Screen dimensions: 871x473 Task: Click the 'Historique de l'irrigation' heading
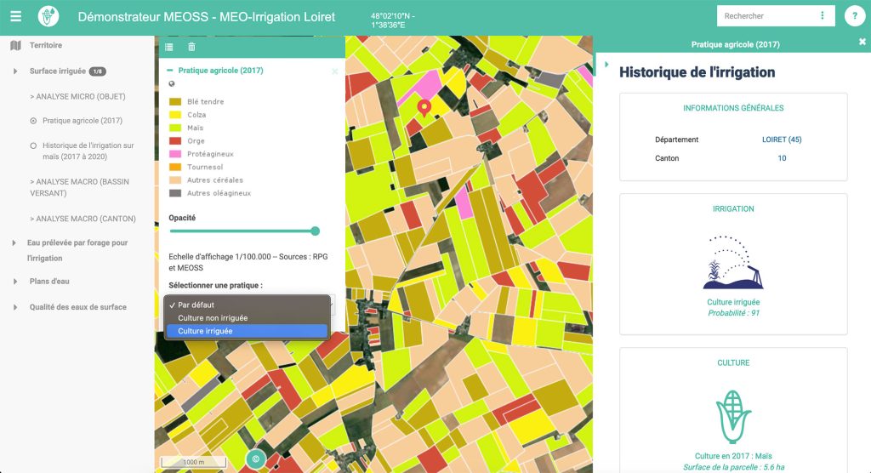click(x=697, y=72)
